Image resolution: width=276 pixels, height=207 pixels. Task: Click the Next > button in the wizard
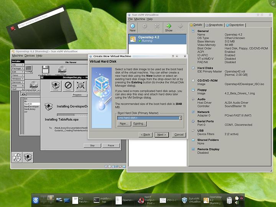coord(162,135)
